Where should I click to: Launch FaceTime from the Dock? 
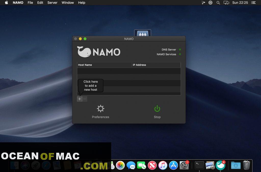141,165
